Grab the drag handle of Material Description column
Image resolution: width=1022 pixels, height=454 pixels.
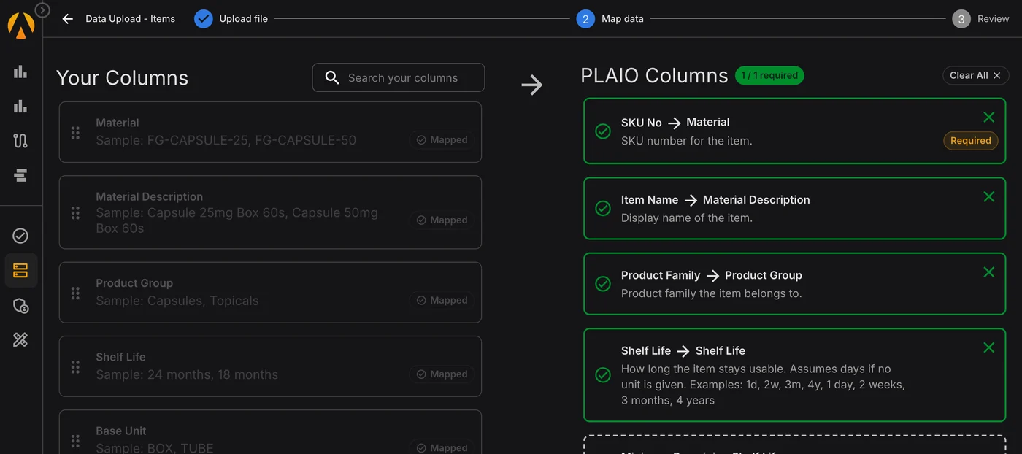tap(75, 212)
